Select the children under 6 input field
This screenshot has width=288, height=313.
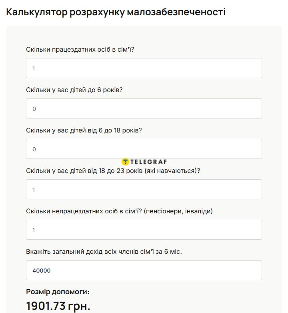144,108
